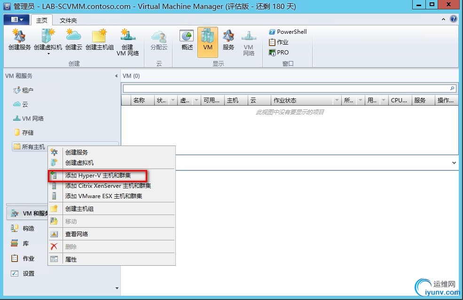This screenshot has width=463, height=300.
Task: Open the 构造 workspace
Action: [23, 228]
